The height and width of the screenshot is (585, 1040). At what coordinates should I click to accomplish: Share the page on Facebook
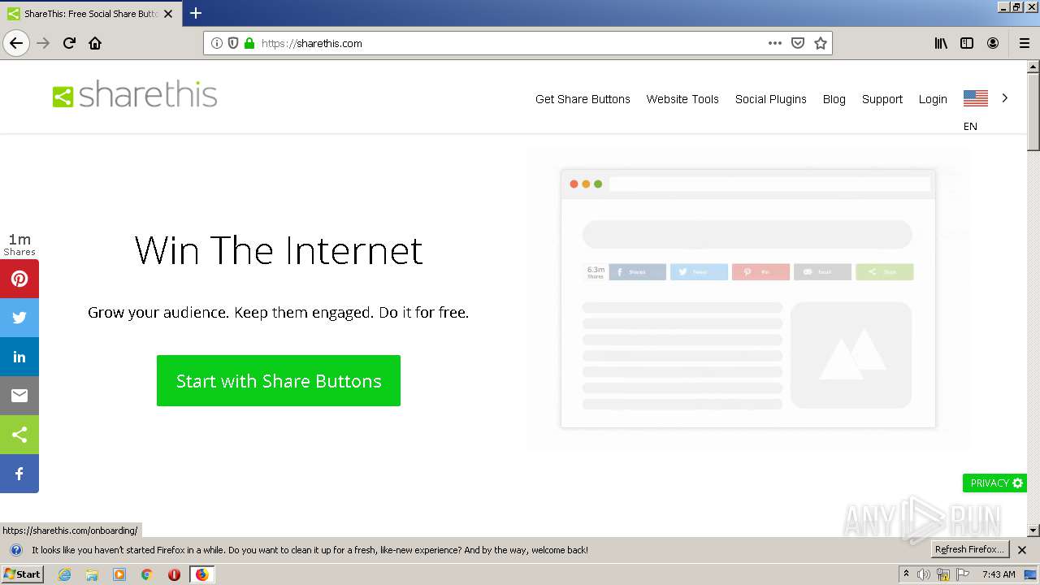[x=19, y=474]
